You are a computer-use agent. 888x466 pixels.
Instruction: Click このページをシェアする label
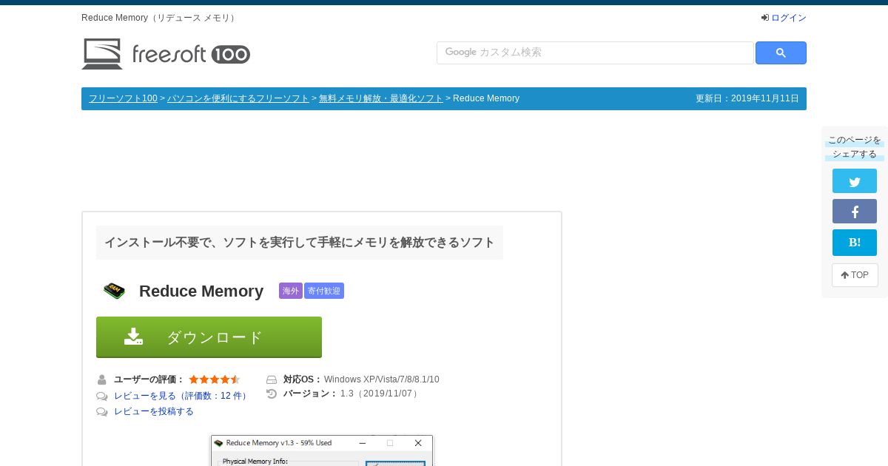click(855, 146)
